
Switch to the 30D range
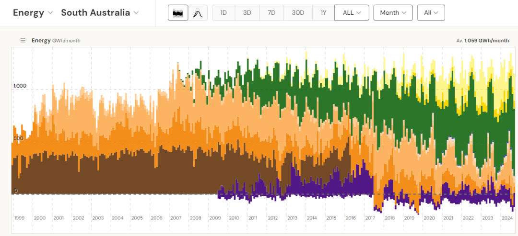(298, 13)
